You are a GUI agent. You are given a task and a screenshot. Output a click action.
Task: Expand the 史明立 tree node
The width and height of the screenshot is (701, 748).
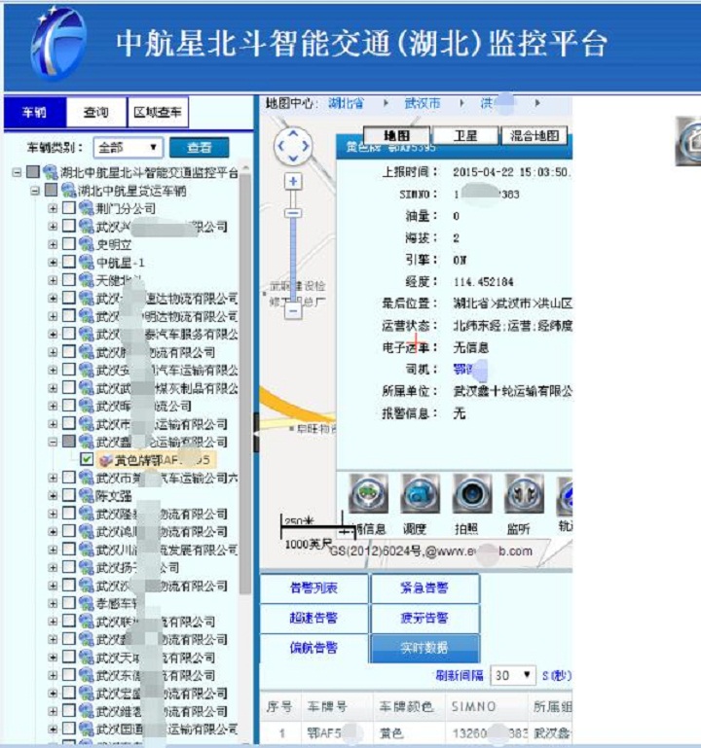point(53,245)
